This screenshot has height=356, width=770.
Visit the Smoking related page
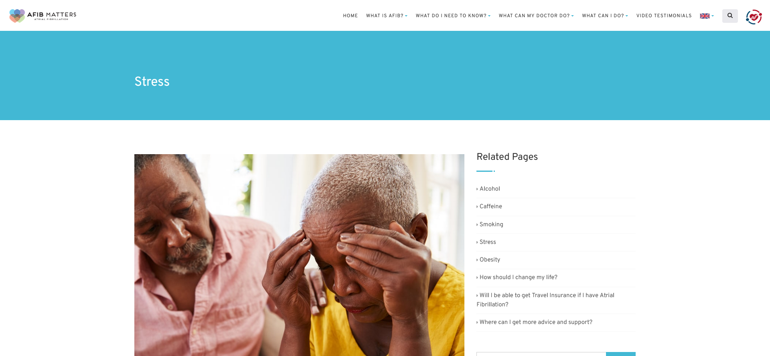pyautogui.click(x=491, y=224)
